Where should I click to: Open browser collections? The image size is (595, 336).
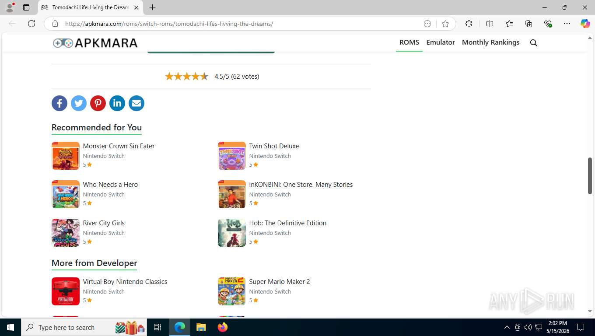[528, 24]
